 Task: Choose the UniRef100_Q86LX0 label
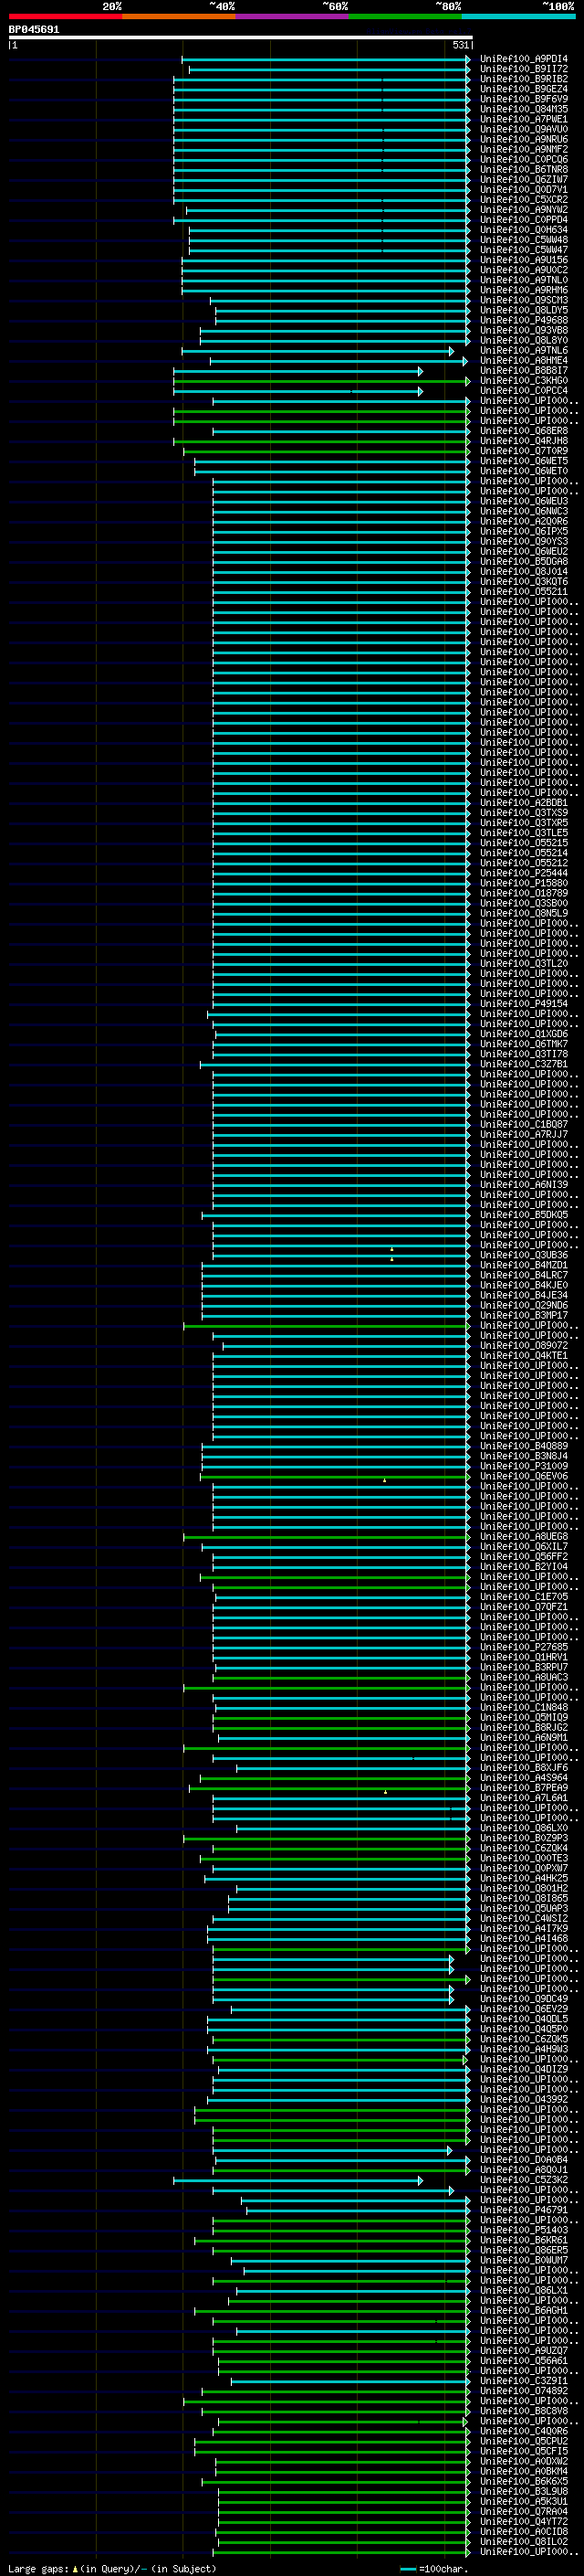click(x=523, y=1828)
